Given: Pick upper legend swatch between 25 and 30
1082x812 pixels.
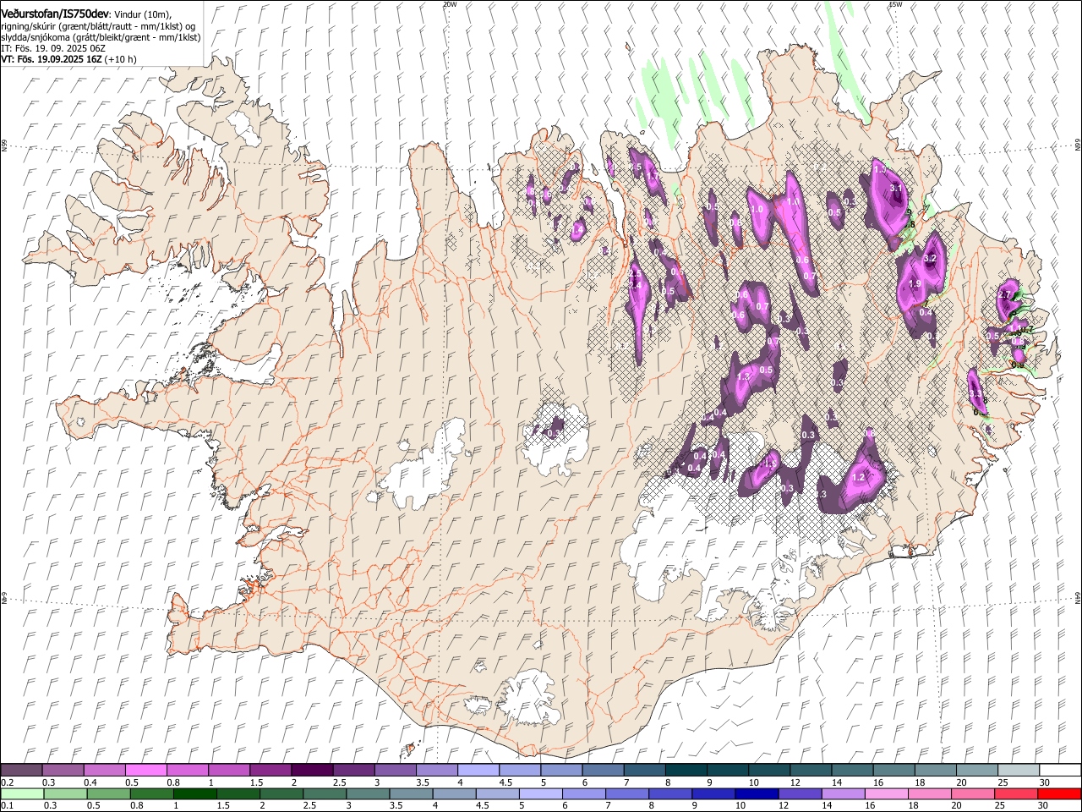Looking at the screenshot, I should 1017,771.
